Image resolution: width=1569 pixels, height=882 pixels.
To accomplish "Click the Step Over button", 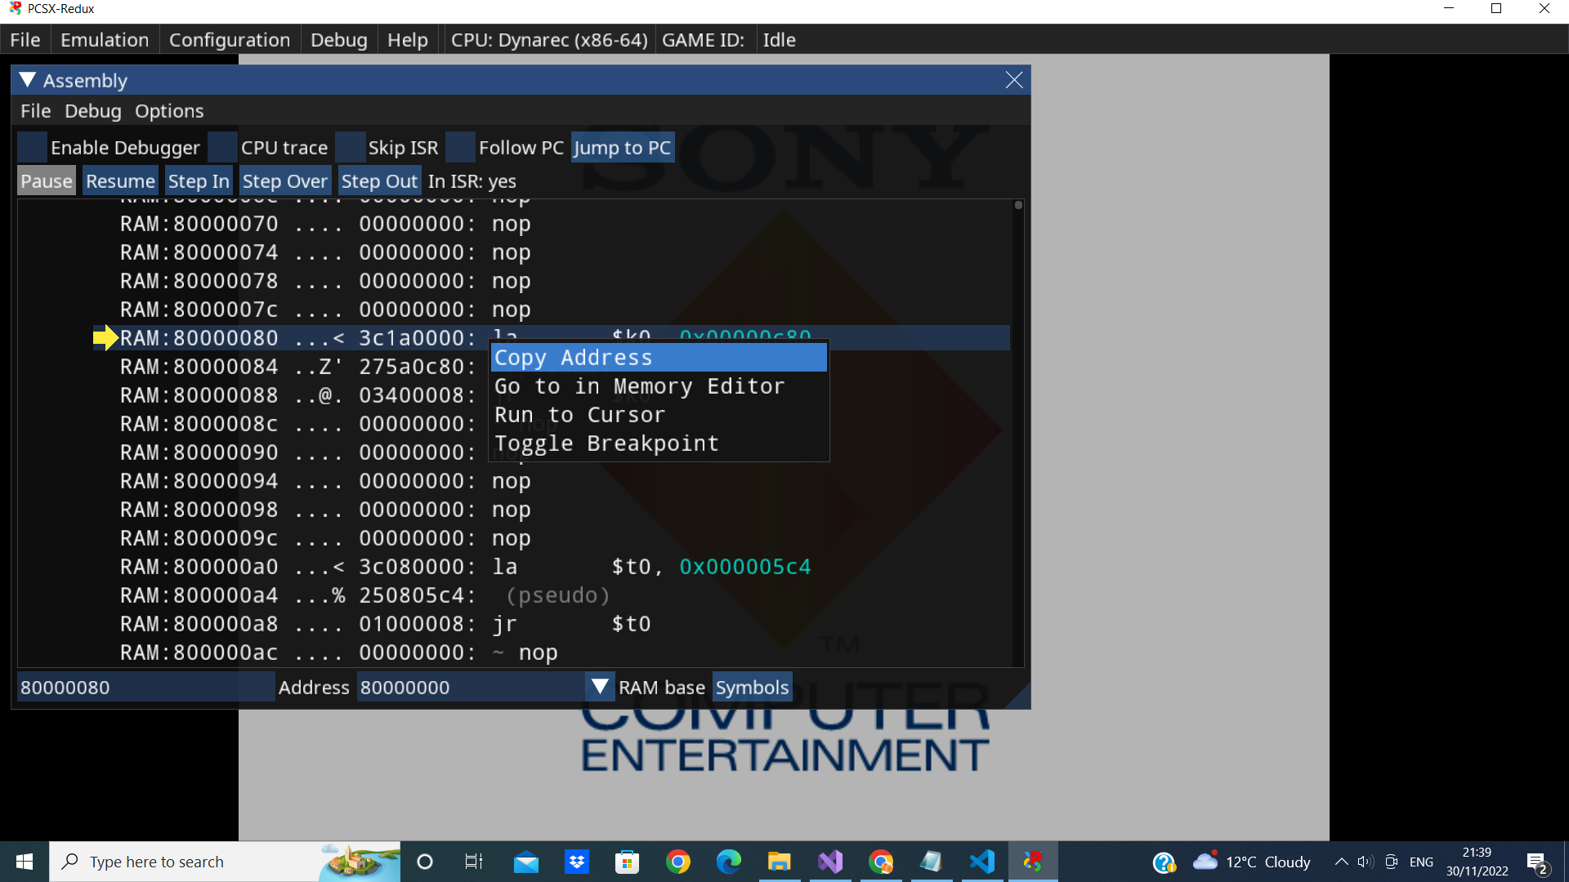I will coord(285,180).
